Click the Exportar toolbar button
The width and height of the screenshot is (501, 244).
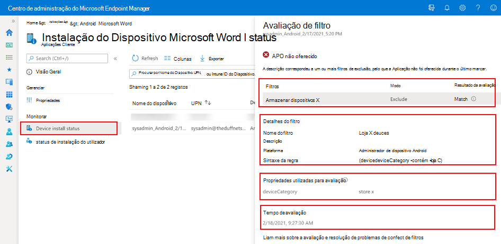pyautogui.click(x=212, y=59)
